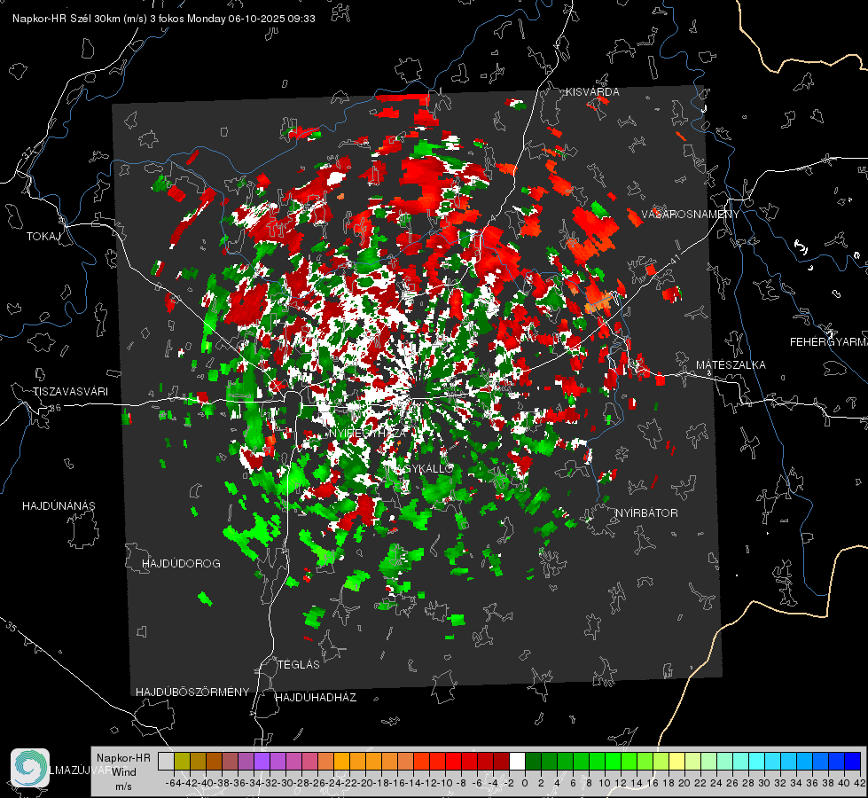
Task: Select the grey legend swatch below -64
Action: 166,762
